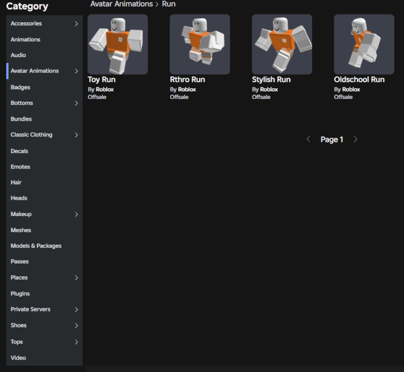Open the Rthro Run animation thumbnail
404x372 pixels.
(x=199, y=44)
